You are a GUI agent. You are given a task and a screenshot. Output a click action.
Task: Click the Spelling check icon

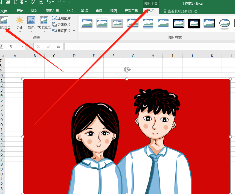pyautogui.click(x=33, y=2)
